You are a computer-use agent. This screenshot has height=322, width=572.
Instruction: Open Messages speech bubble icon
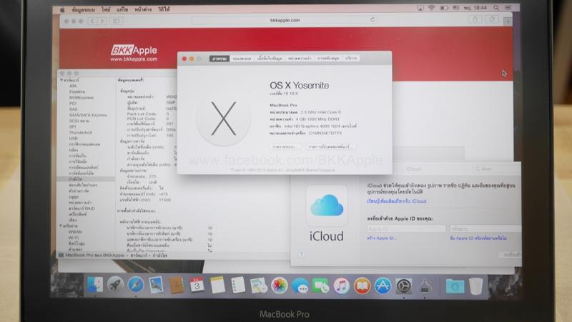click(300, 285)
